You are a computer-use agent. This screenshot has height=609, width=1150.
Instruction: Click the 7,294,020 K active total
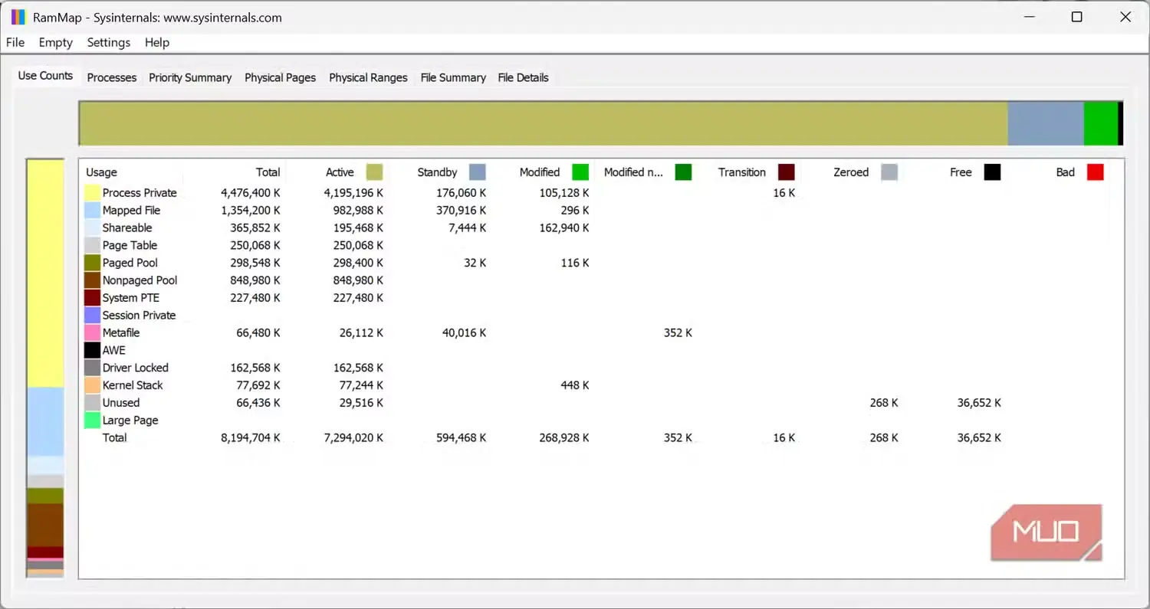coord(353,438)
